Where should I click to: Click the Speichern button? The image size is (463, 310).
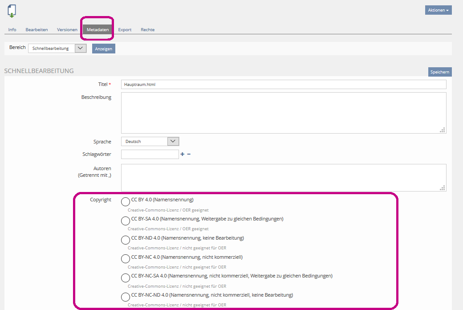coord(439,72)
